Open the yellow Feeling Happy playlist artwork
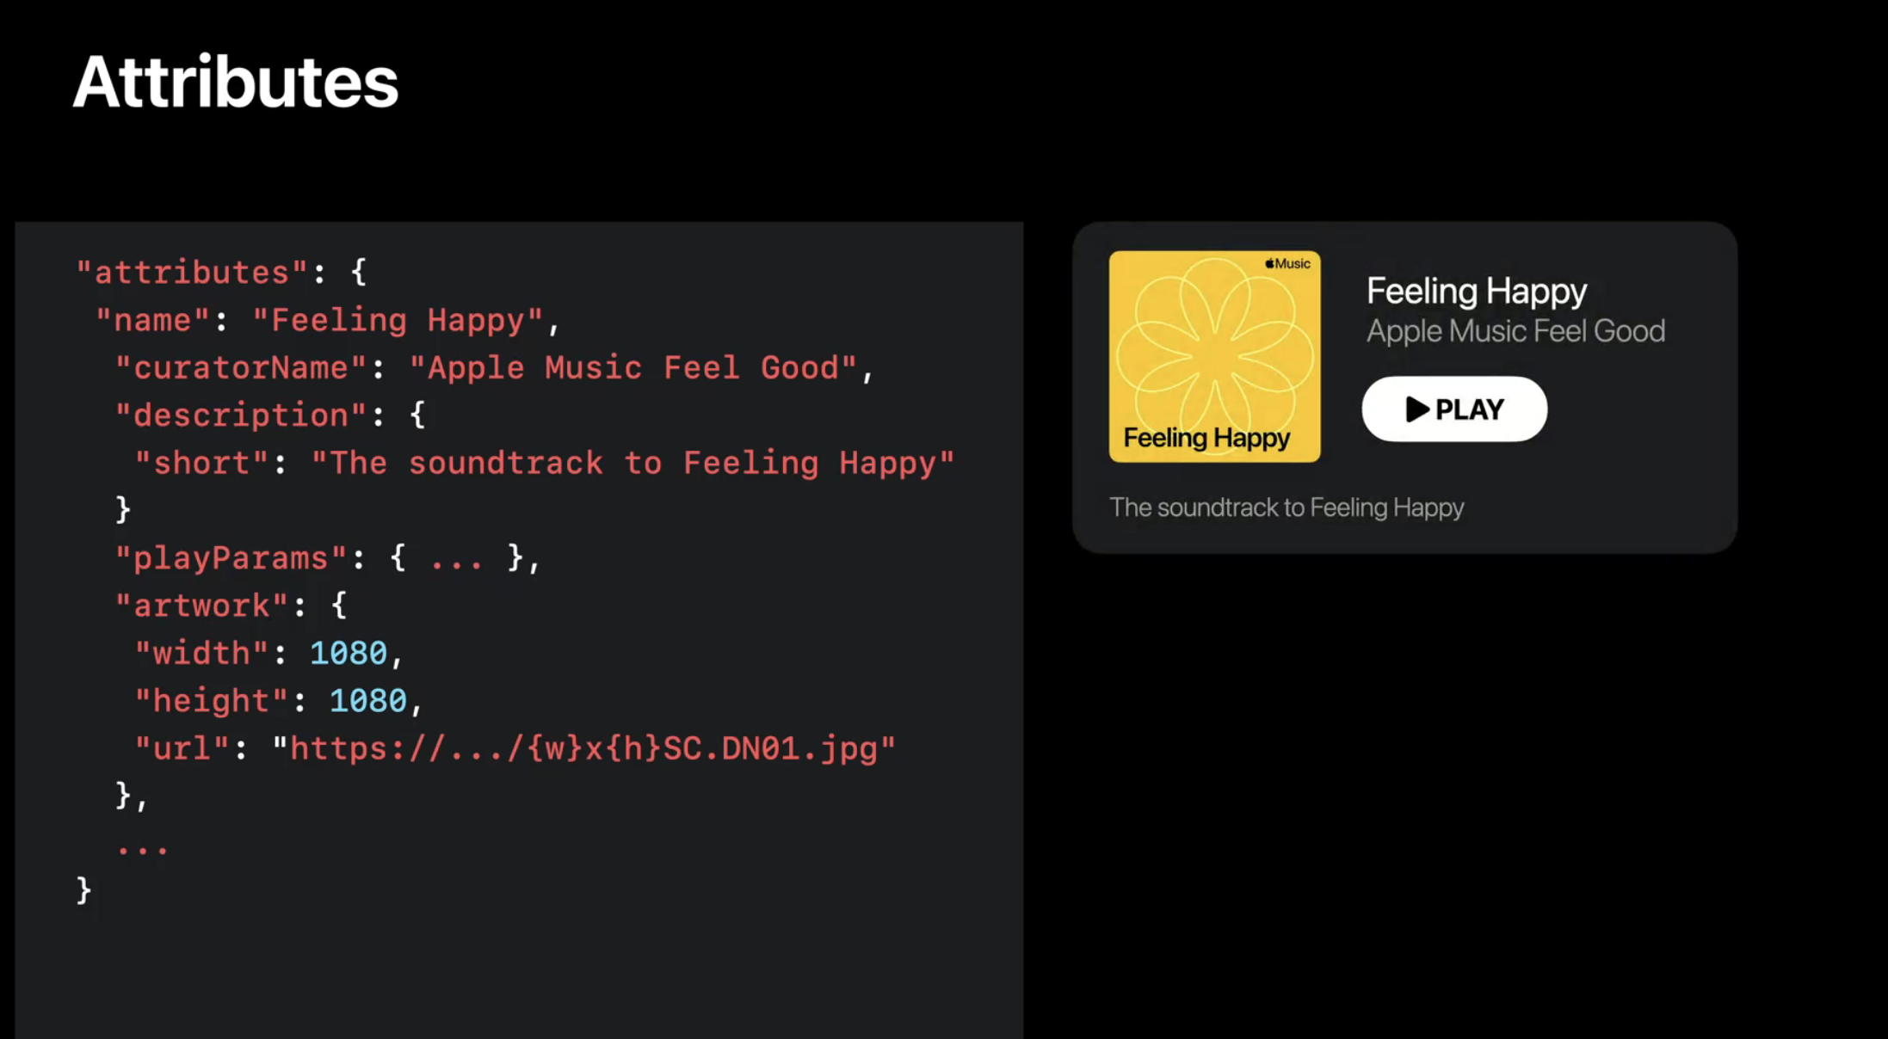This screenshot has height=1039, width=1888. 1214,356
